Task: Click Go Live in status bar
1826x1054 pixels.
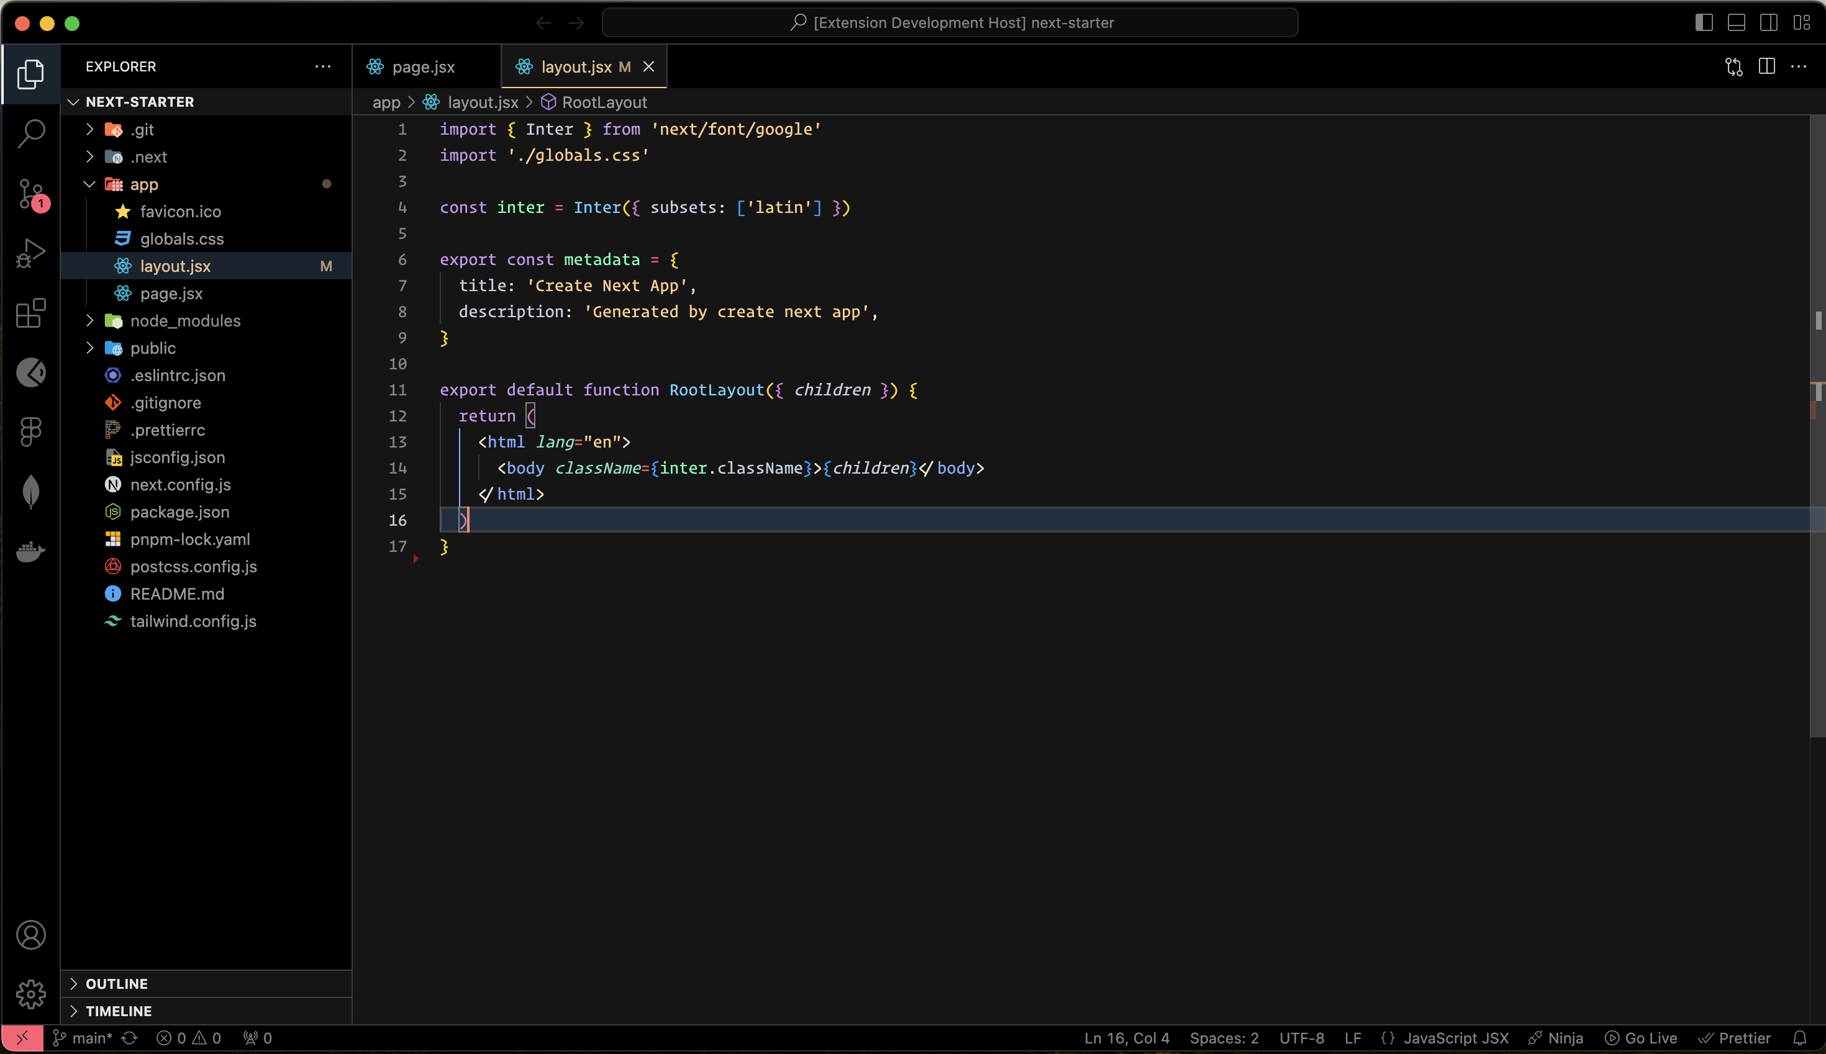Action: click(x=1642, y=1038)
